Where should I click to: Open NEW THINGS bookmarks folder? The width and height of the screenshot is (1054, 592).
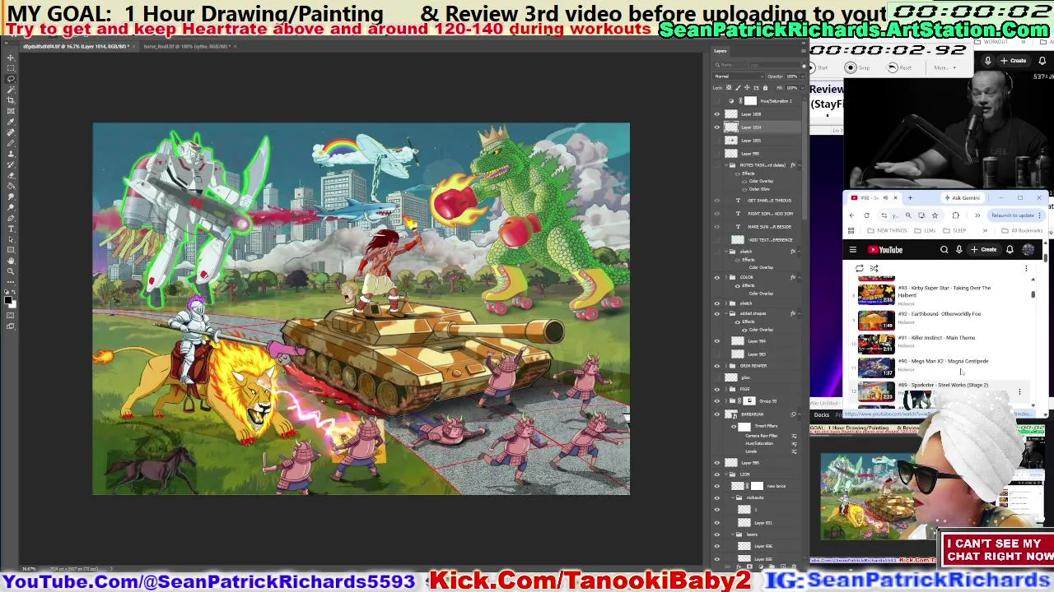(888, 231)
